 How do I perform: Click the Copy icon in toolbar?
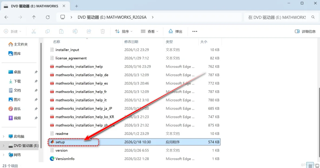(x=47, y=31)
